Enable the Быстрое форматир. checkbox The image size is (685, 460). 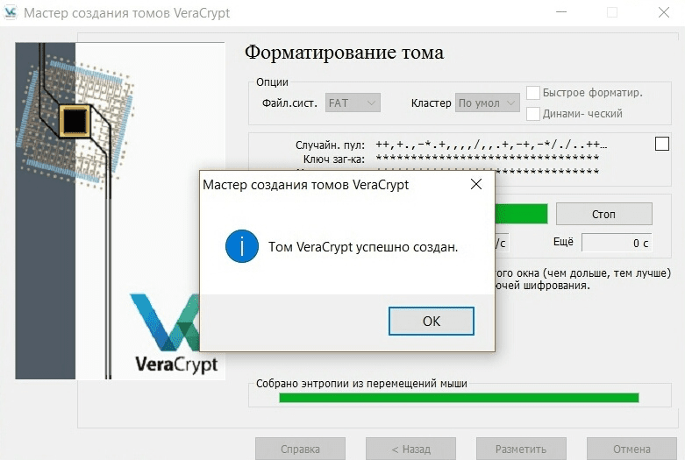(533, 93)
